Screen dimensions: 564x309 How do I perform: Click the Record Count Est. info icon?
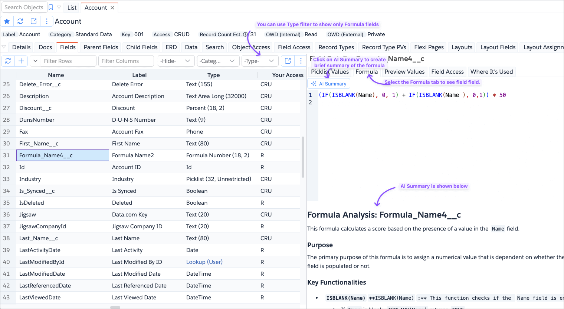tap(245, 34)
